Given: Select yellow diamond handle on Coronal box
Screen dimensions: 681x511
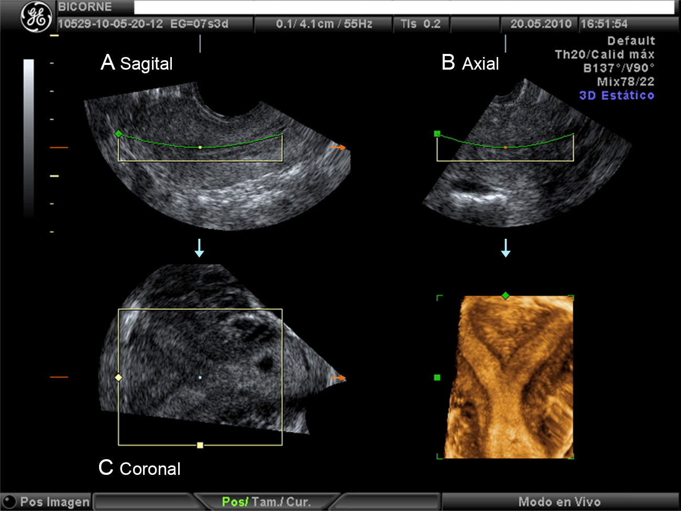Looking at the screenshot, I should tap(118, 377).
